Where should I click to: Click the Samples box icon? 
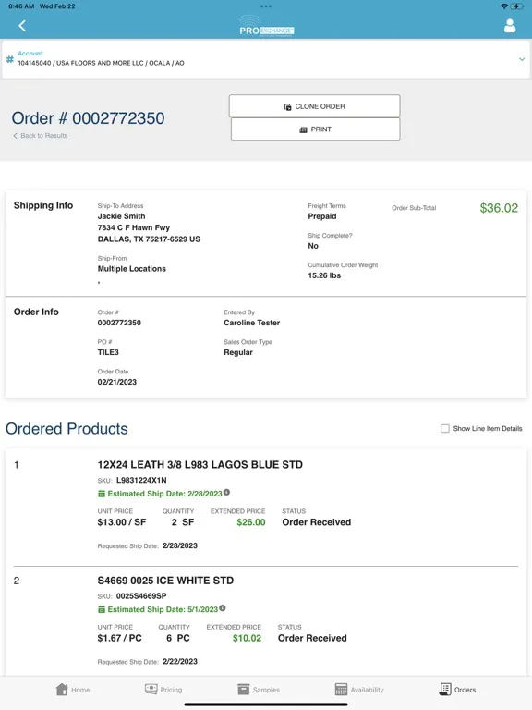pyautogui.click(x=244, y=689)
